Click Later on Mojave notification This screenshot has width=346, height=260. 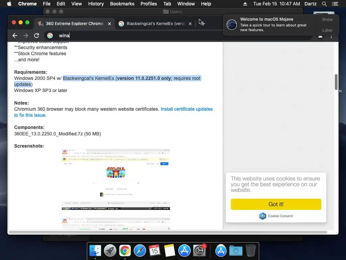[327, 30]
